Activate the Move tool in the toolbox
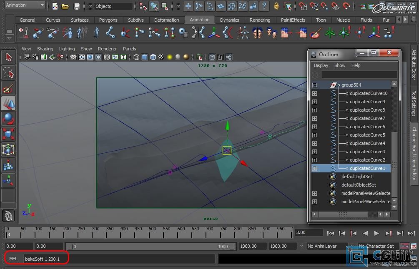This screenshot has height=269, width=419. [x=8, y=104]
